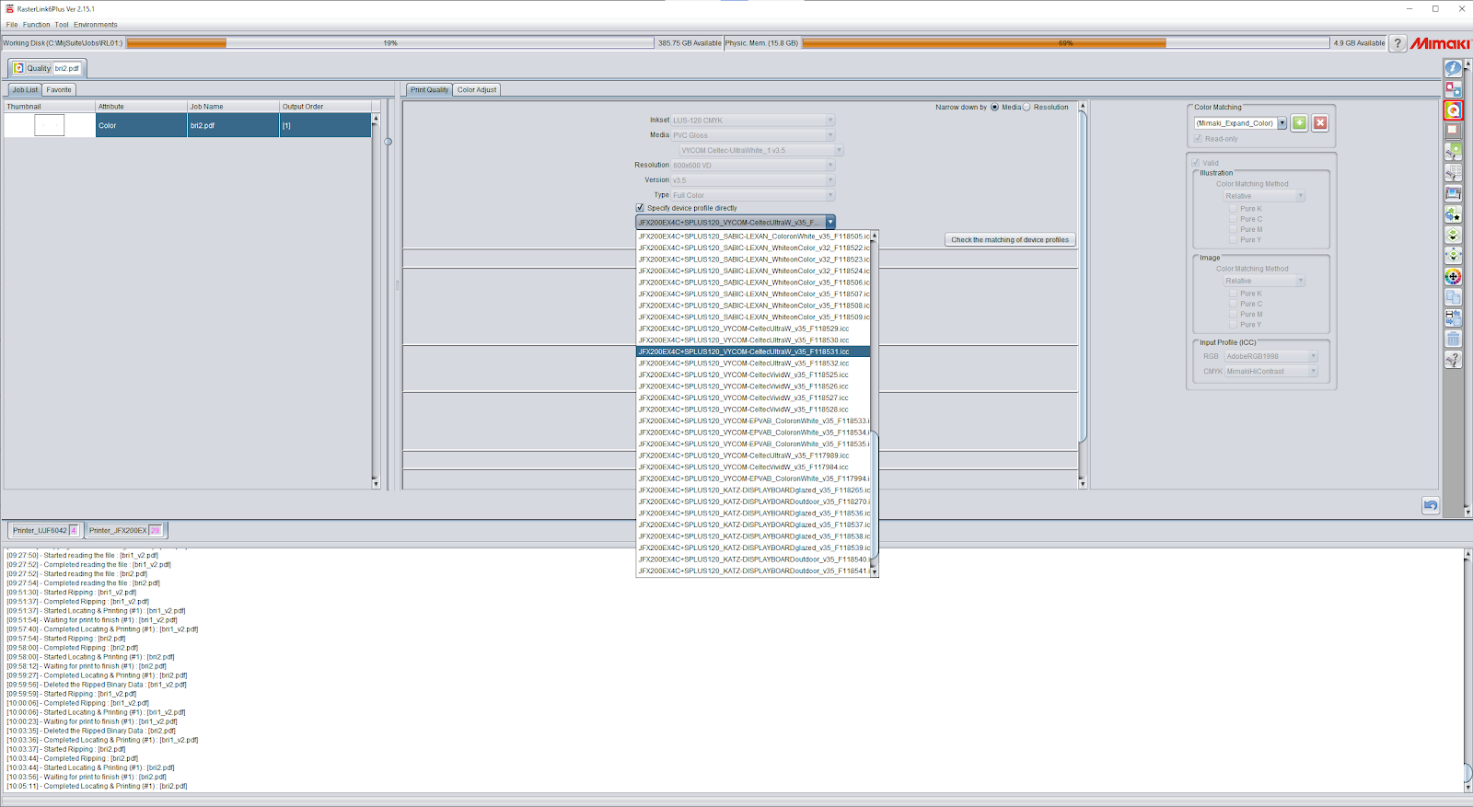Viewport: 1473px width, 807px height.
Task: Open the Resolution 600x600 VD dropdown
Action: coord(752,166)
